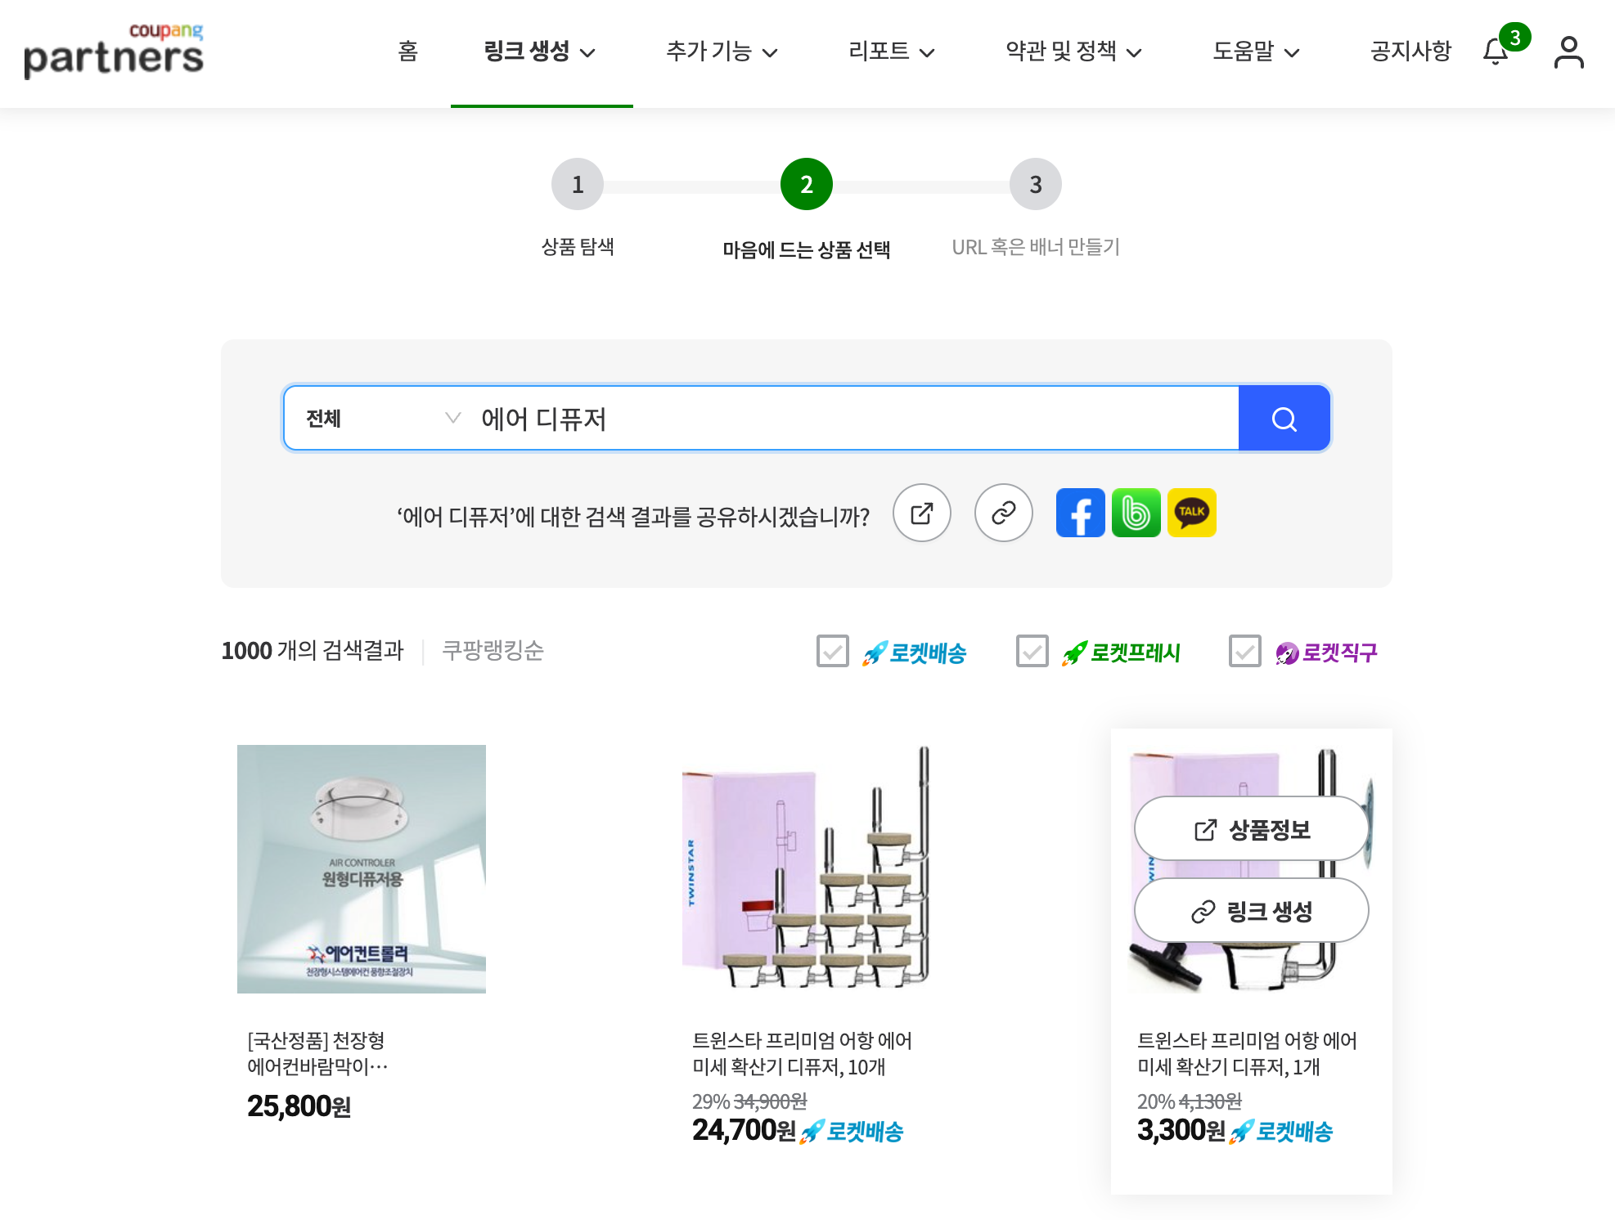Viewport: 1615px width, 1220px height.
Task: Enable the 로켓배송 filter checkbox
Action: coord(832,652)
